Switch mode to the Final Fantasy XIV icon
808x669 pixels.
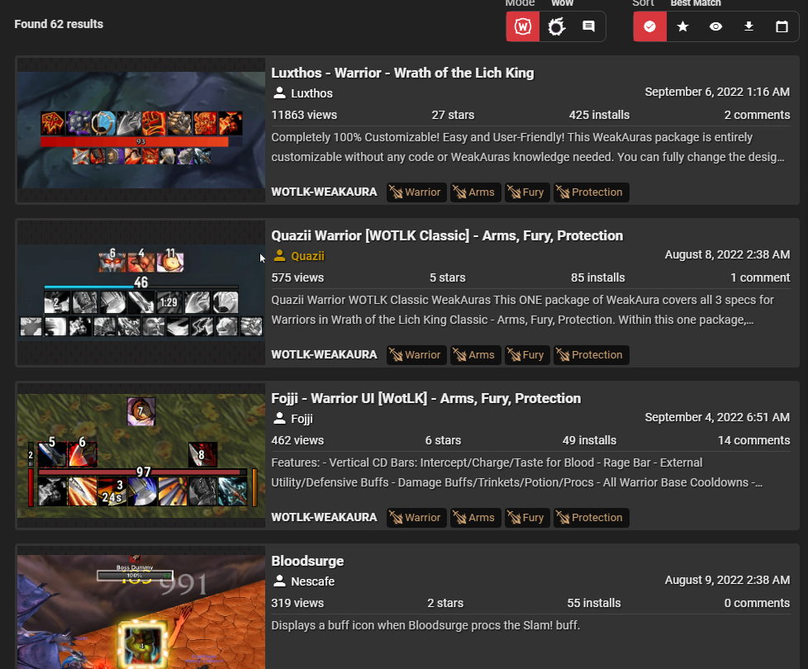click(556, 26)
